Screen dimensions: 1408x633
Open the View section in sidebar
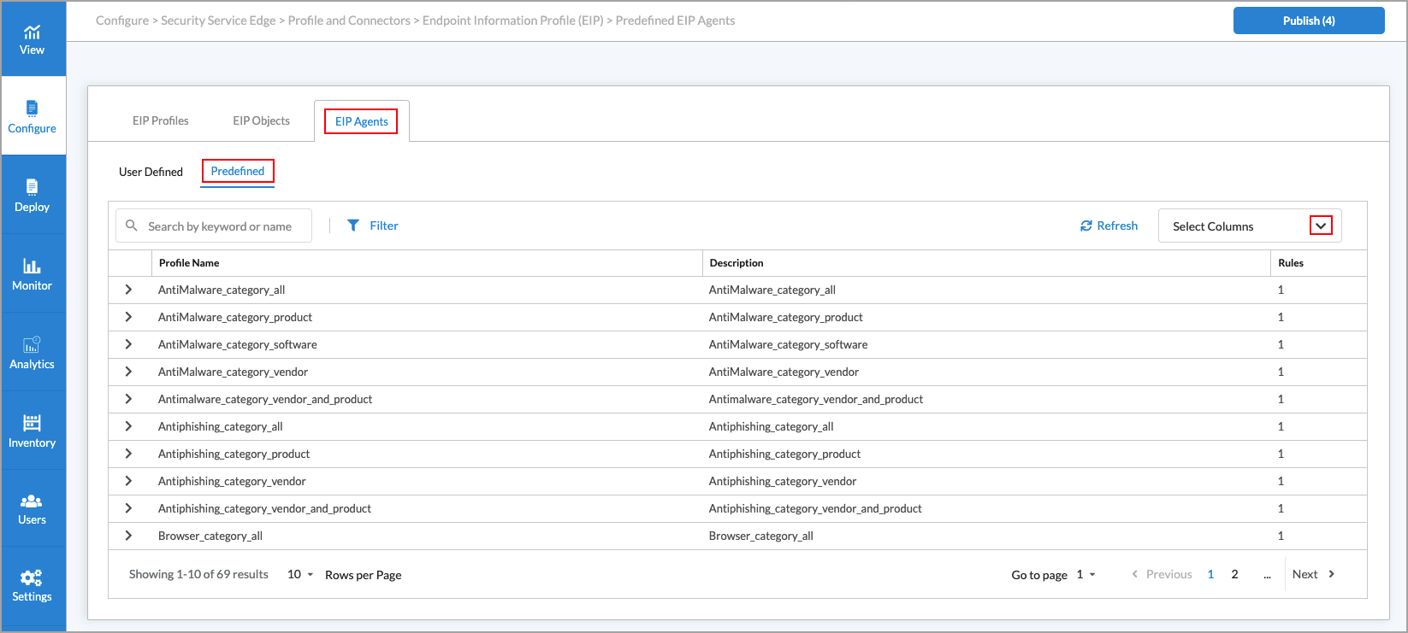pyautogui.click(x=33, y=39)
